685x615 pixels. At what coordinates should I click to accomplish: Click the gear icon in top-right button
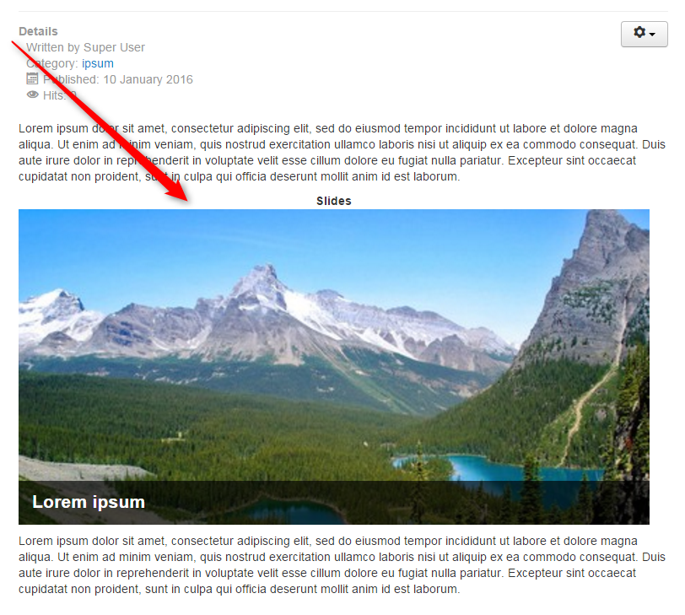(x=639, y=32)
